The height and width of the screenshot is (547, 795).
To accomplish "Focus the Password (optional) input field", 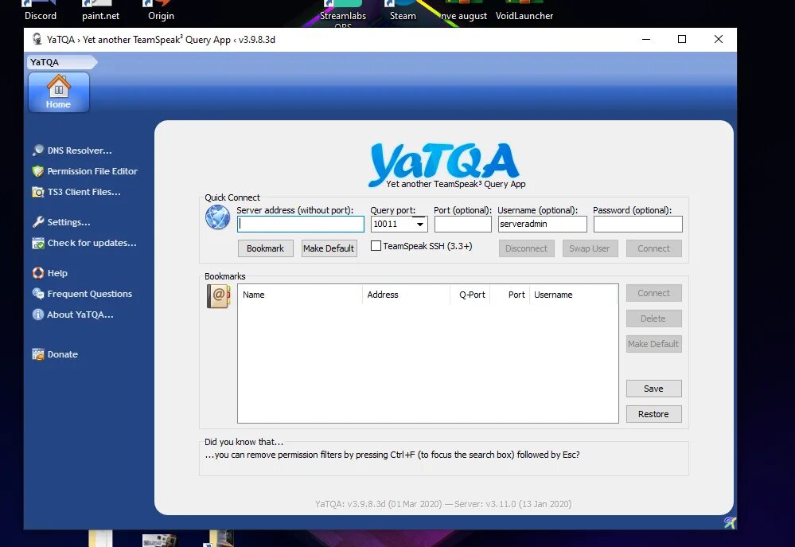I will click(637, 224).
